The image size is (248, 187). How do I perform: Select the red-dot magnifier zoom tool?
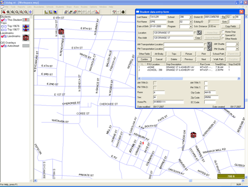coord(4,12)
